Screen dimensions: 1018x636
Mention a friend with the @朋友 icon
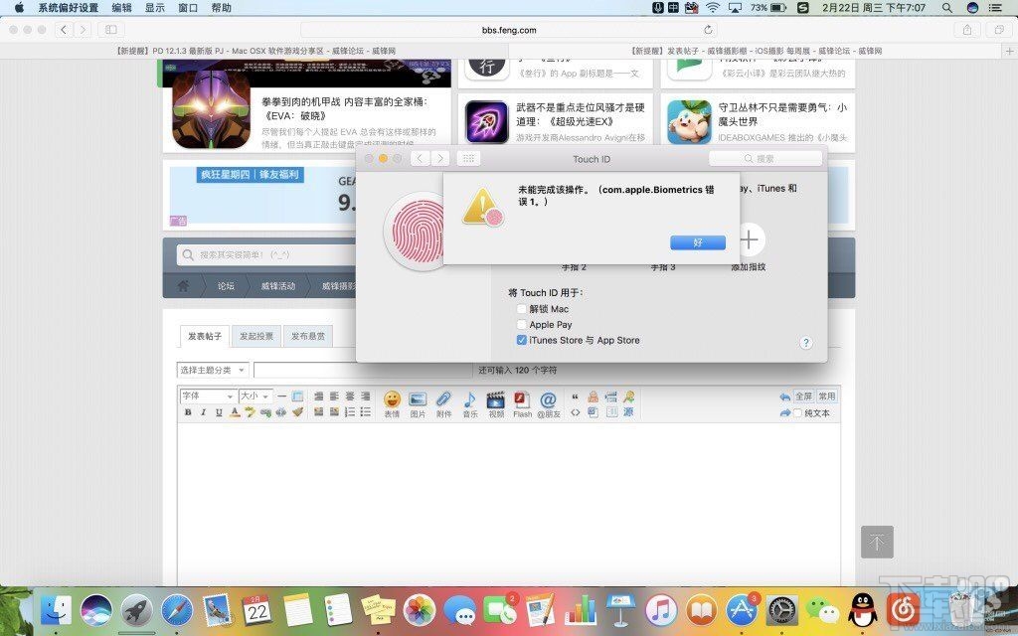tap(550, 398)
